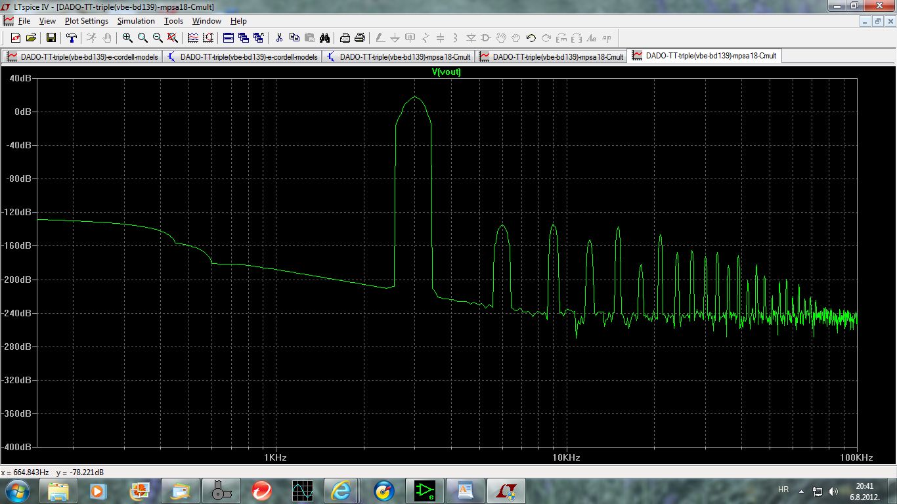The height and width of the screenshot is (504, 897).
Task: Click the Zoom to Fit crossed magnifier
Action: pyautogui.click(x=173, y=38)
